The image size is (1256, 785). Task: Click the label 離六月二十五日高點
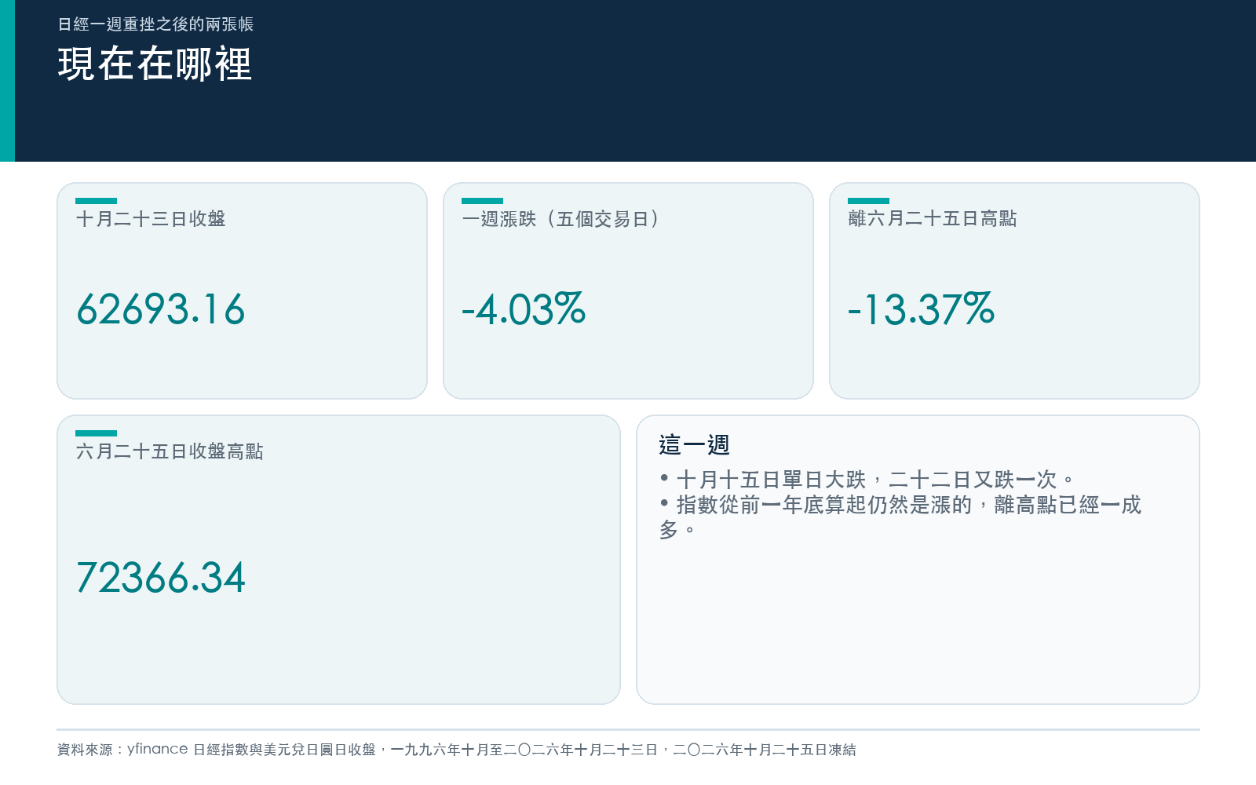[933, 219]
